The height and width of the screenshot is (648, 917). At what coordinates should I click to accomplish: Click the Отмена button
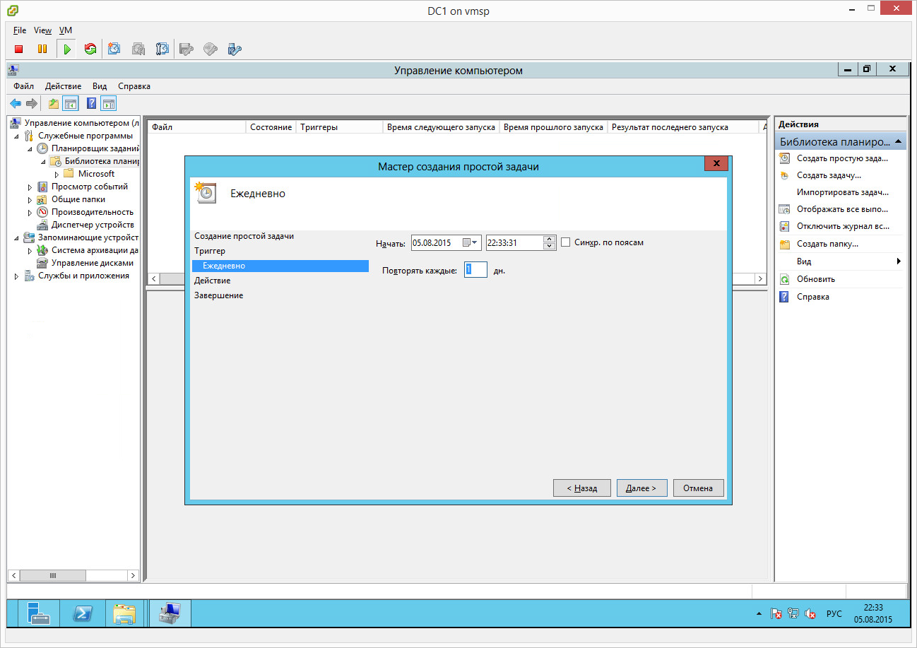[x=699, y=488]
